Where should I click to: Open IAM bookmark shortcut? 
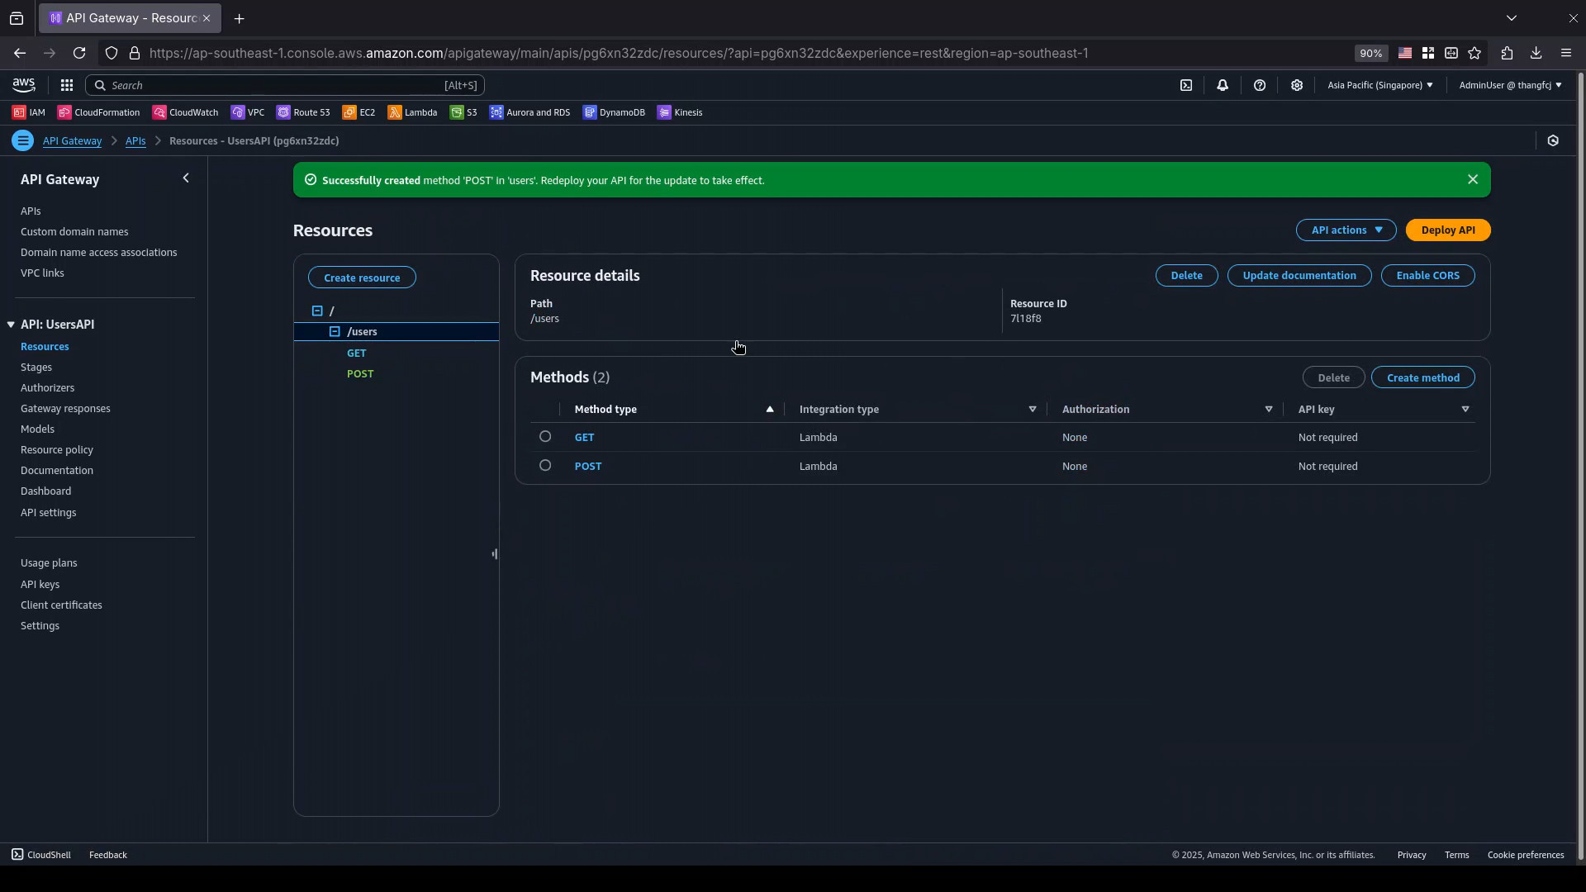tap(29, 112)
